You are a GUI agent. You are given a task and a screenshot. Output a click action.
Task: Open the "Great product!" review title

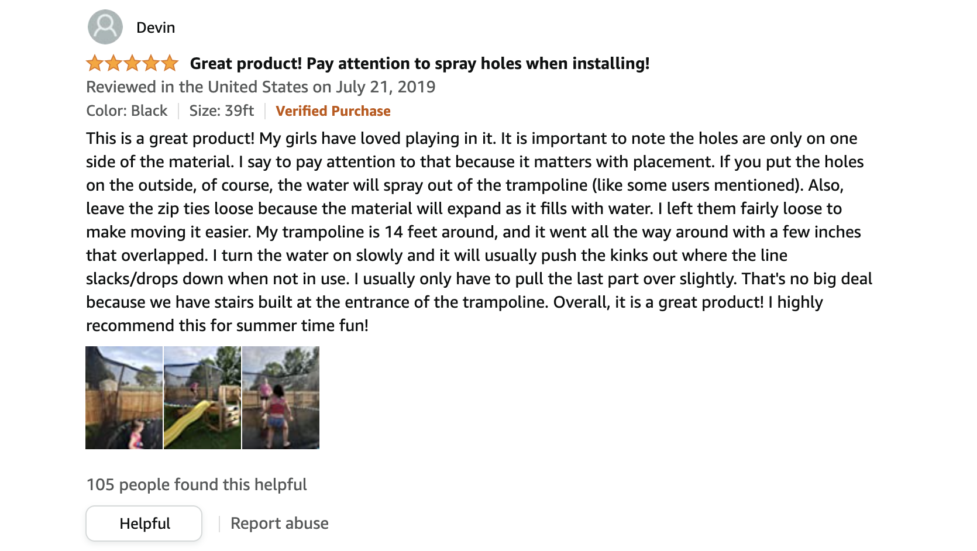419,63
